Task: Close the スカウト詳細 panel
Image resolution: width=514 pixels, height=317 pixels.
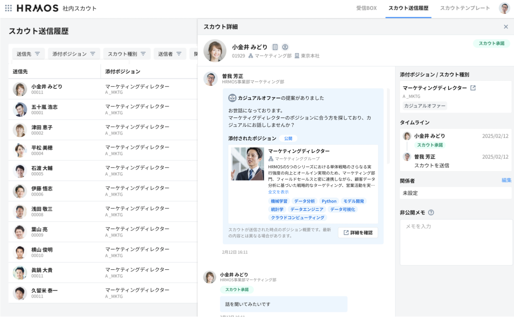Action: (506, 27)
